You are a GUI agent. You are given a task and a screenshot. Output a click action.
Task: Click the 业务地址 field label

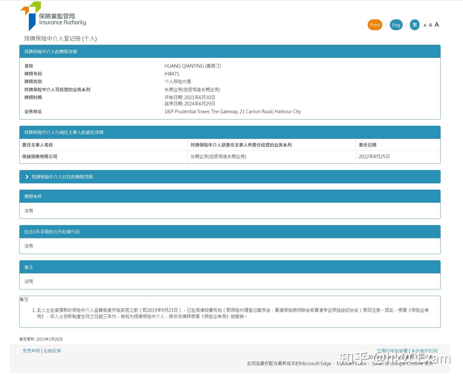[x=33, y=112]
